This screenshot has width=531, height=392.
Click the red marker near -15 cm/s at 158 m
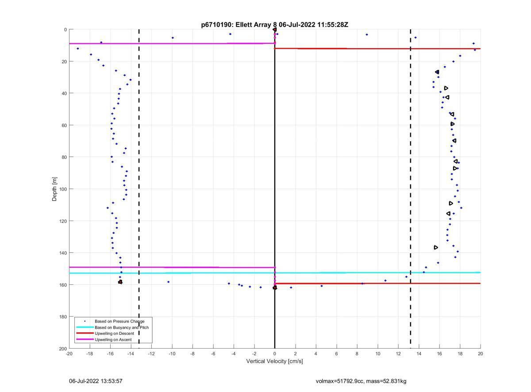click(x=120, y=282)
